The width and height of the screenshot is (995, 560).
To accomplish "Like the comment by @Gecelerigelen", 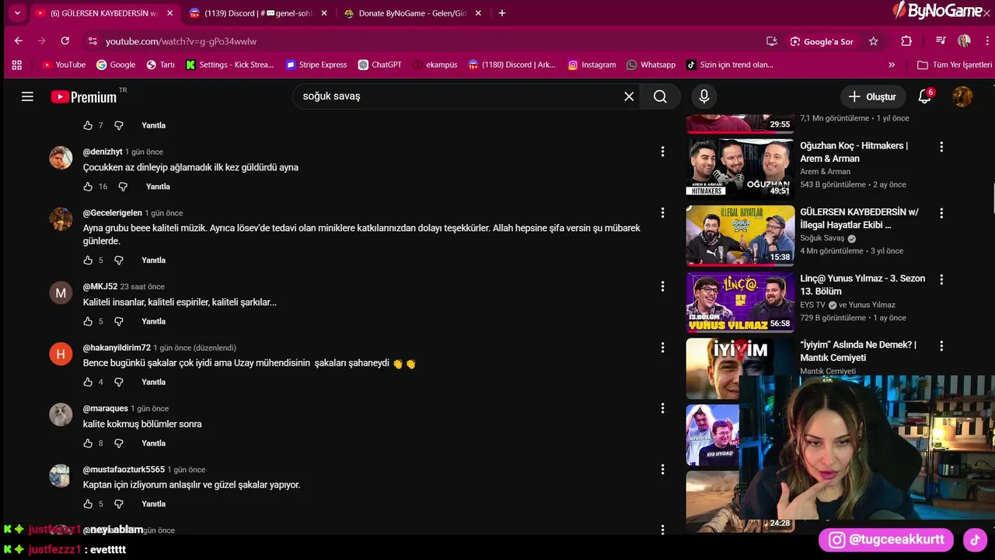I will click(x=88, y=260).
